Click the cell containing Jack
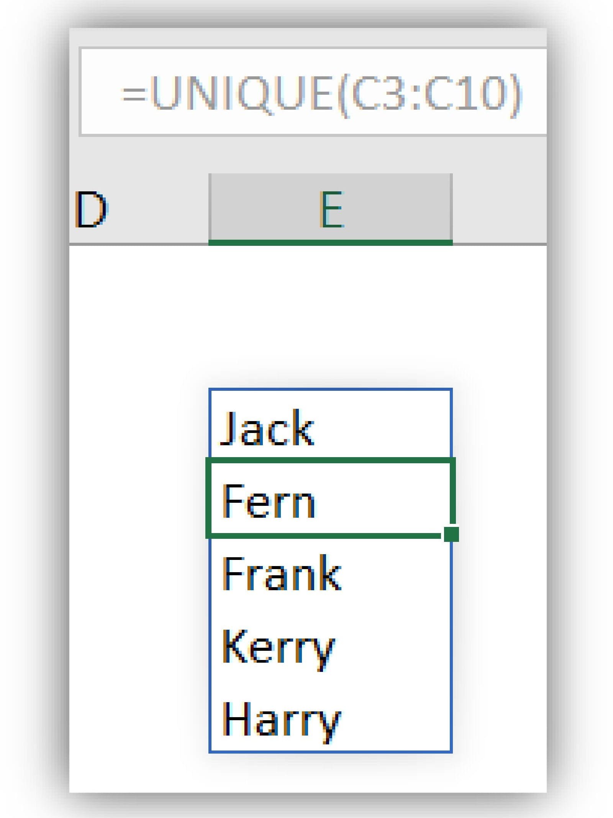The width and height of the screenshot is (613, 818). pyautogui.click(x=331, y=426)
